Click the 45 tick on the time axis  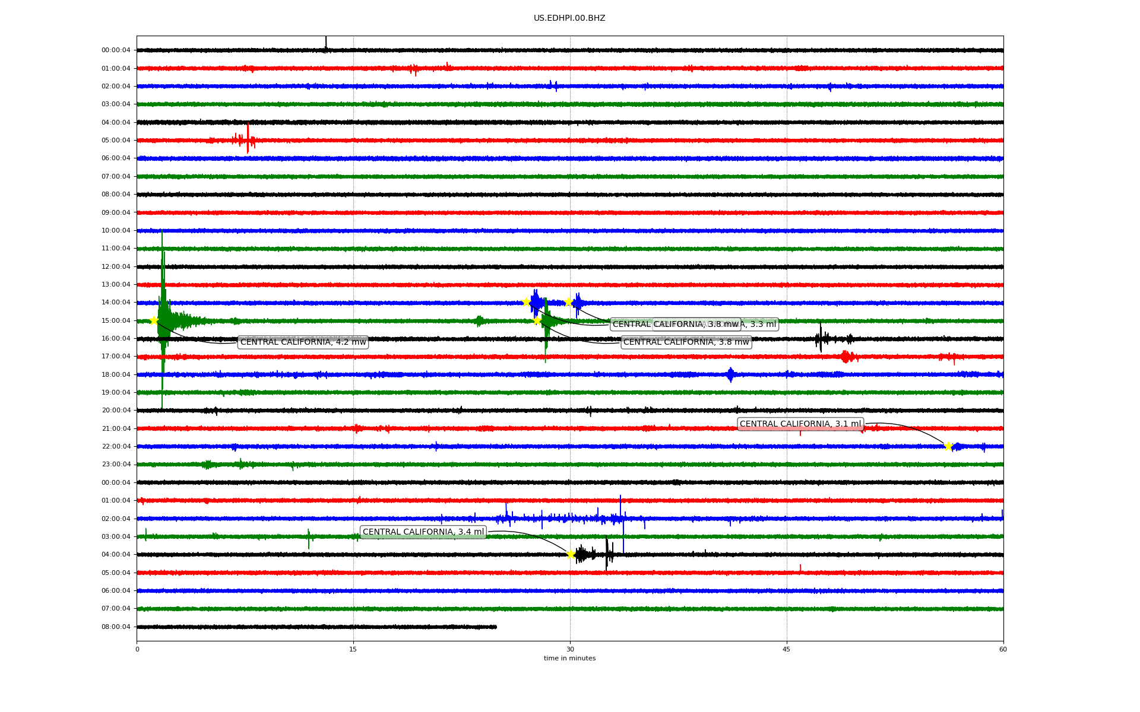point(787,649)
